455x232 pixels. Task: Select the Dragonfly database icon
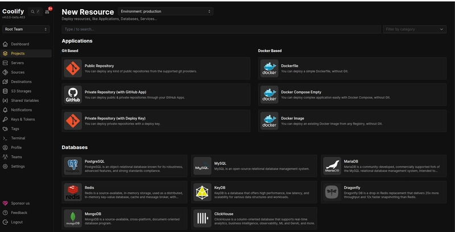coord(332,192)
